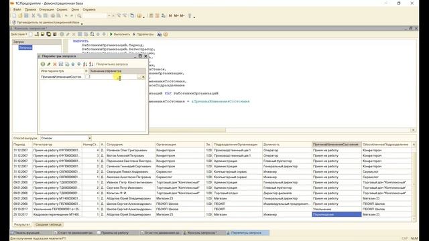Screen dimensions: 429x241
Task: Run the query with Выполнить
Action: pyautogui.click(x=120, y=34)
